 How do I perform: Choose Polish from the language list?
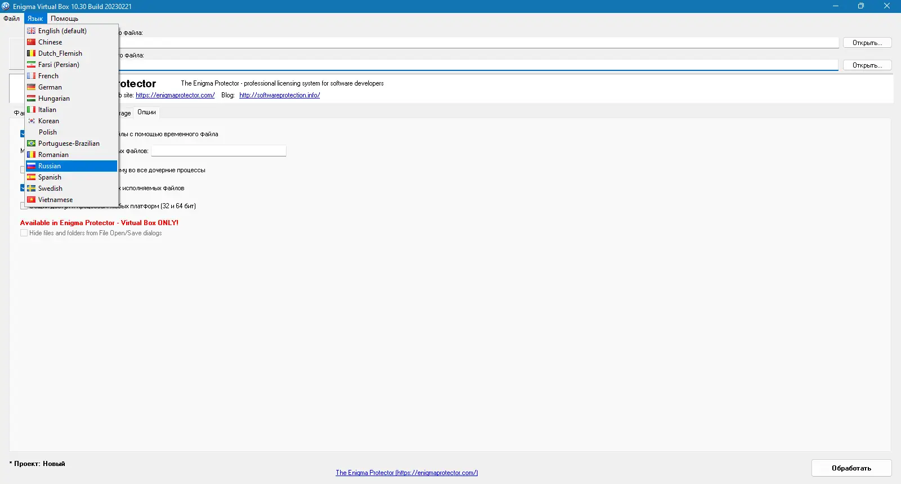coord(72,132)
